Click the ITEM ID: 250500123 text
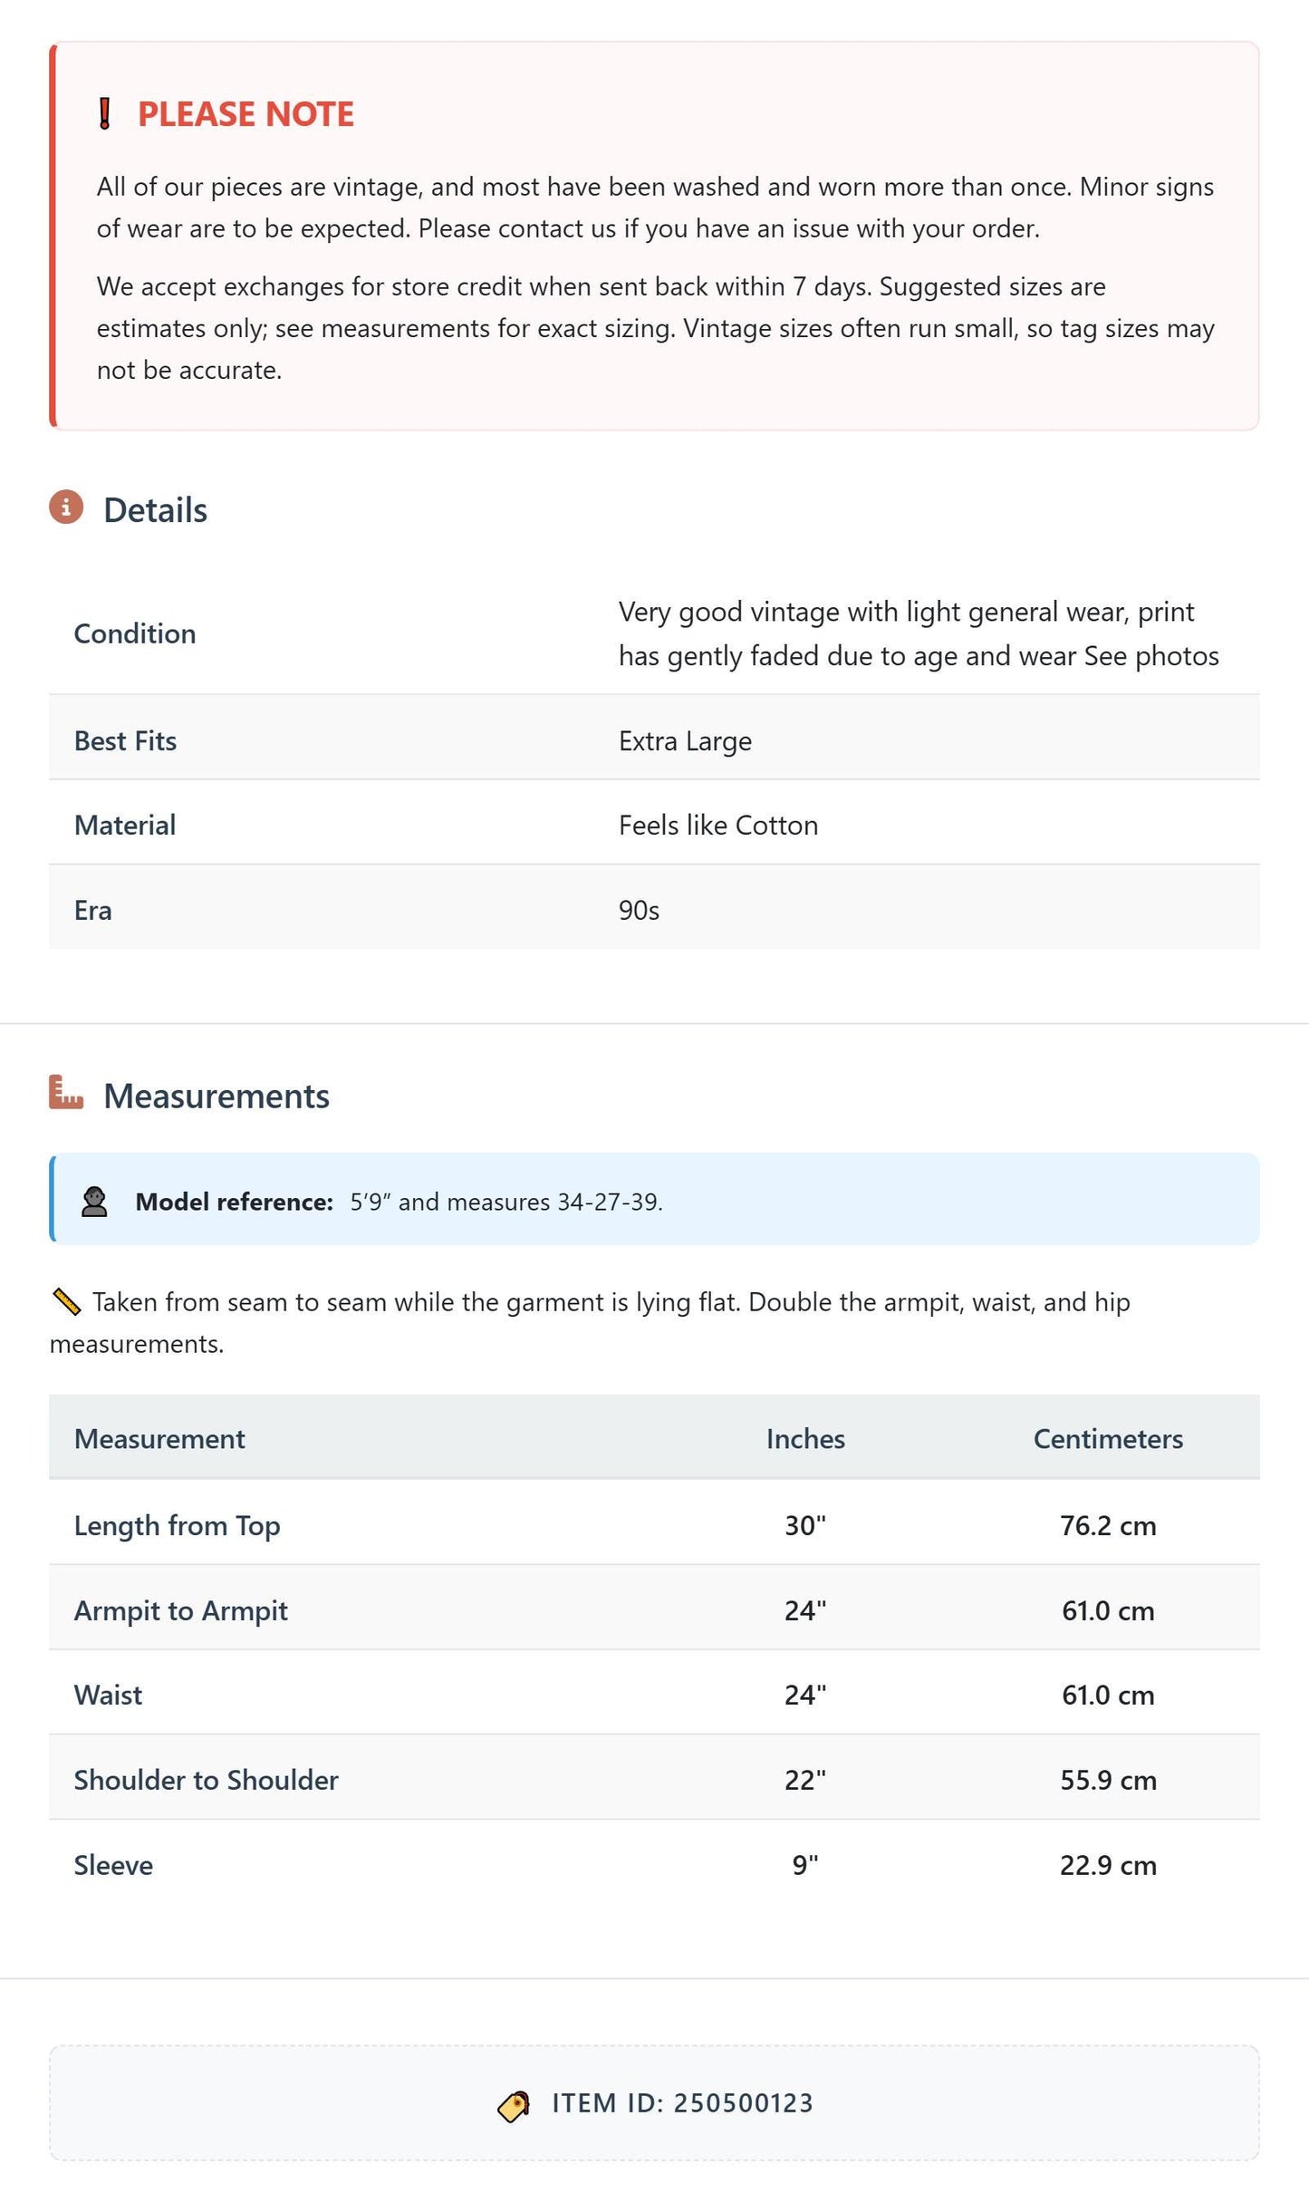This screenshot has width=1309, height=2203. pyautogui.click(x=682, y=2103)
